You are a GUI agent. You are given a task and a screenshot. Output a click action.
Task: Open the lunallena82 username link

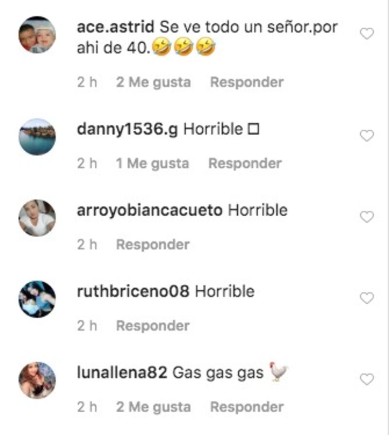(122, 373)
